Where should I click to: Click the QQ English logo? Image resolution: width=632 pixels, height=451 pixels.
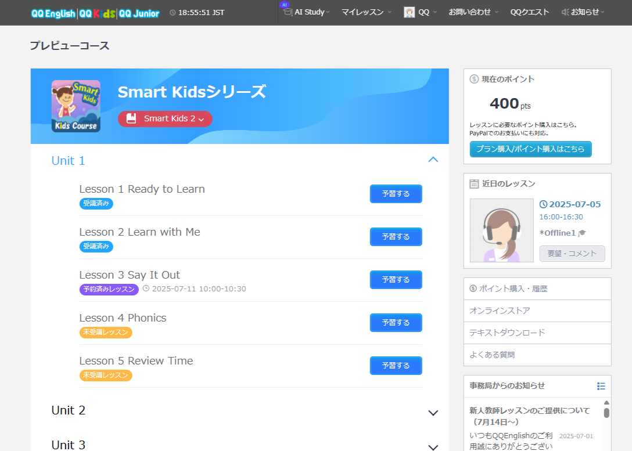pyautogui.click(x=53, y=13)
